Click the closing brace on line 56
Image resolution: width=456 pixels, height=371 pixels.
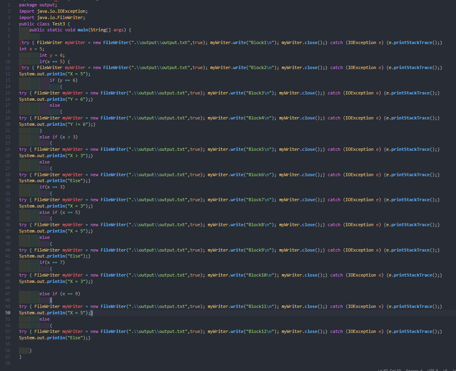[x=31, y=350]
